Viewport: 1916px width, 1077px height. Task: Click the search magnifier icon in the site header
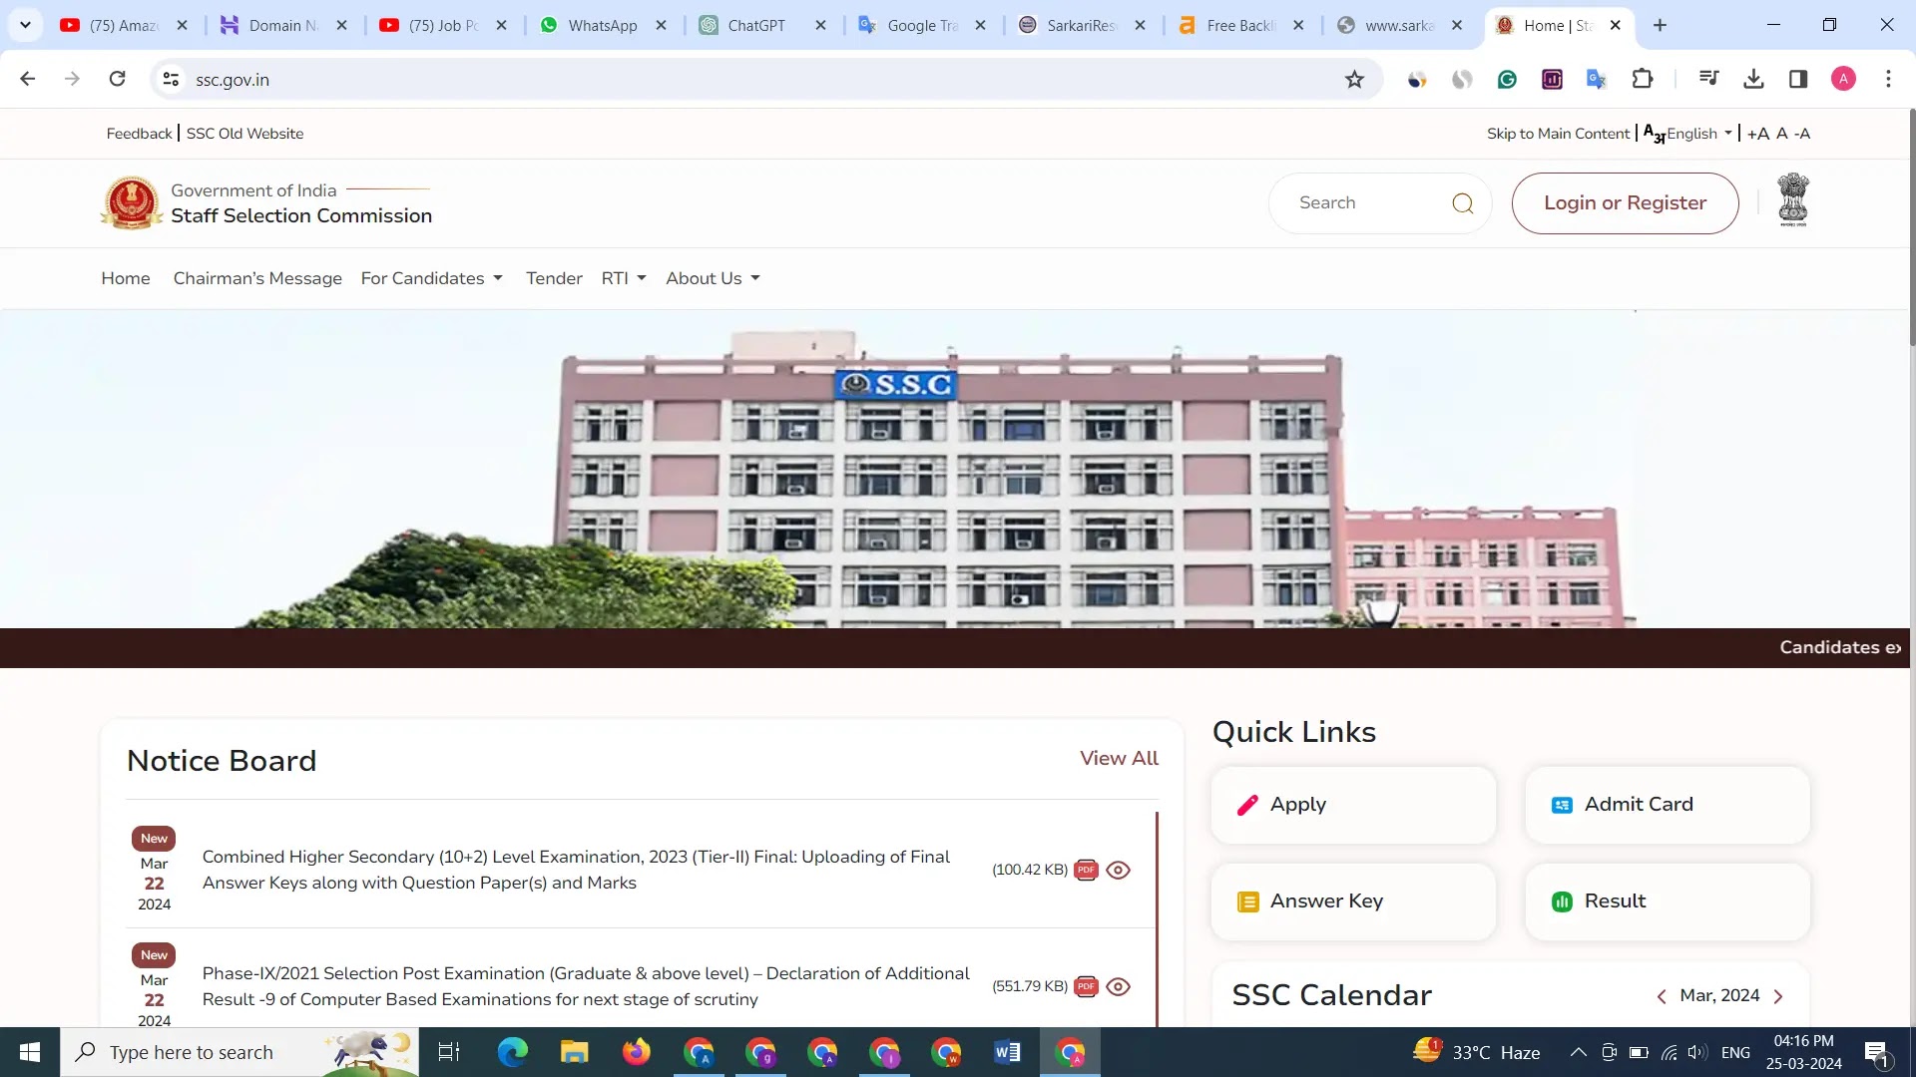click(1462, 203)
